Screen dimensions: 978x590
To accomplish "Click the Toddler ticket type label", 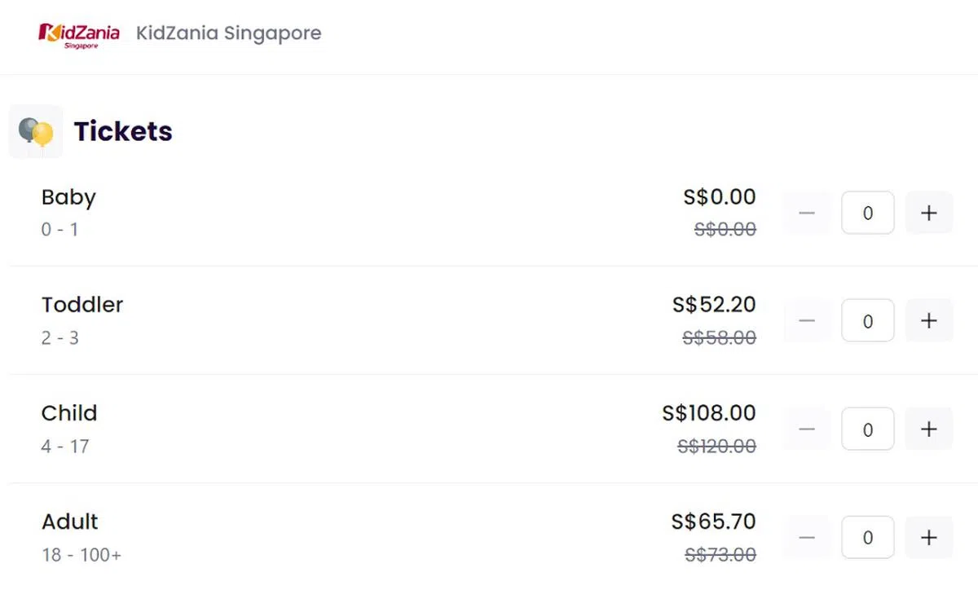I will [x=82, y=305].
